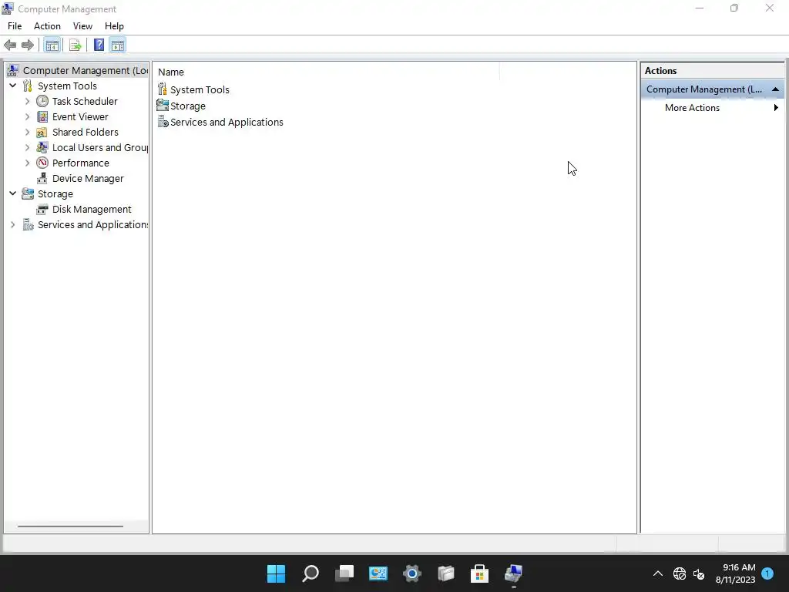Open Disk Management in the tree
Image resolution: width=789 pixels, height=592 pixels.
(x=92, y=210)
